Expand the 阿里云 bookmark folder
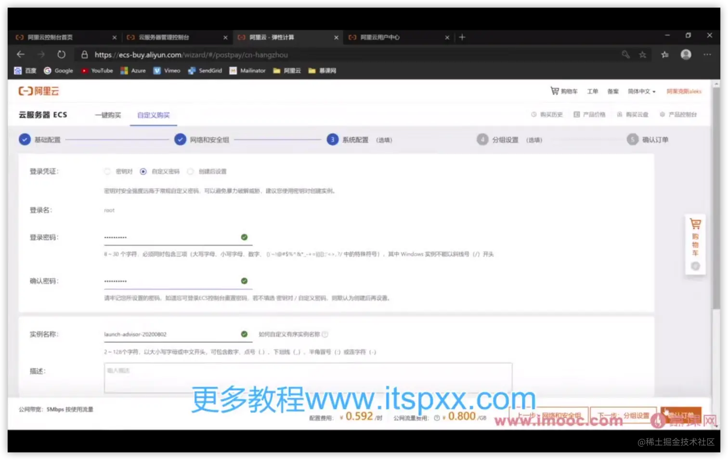Viewport: 728px width, 460px height. coord(287,71)
